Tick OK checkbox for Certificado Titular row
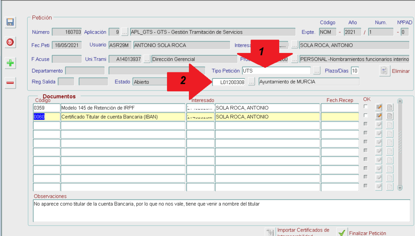 click(x=366, y=116)
